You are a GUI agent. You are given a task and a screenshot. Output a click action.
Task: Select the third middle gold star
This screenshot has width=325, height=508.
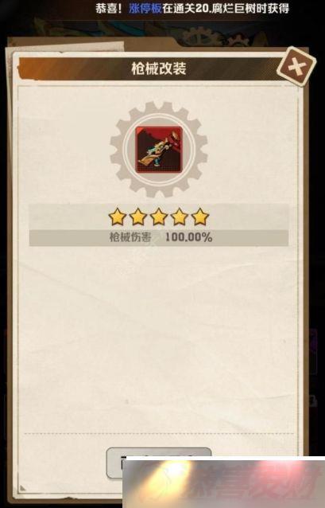pos(159,217)
